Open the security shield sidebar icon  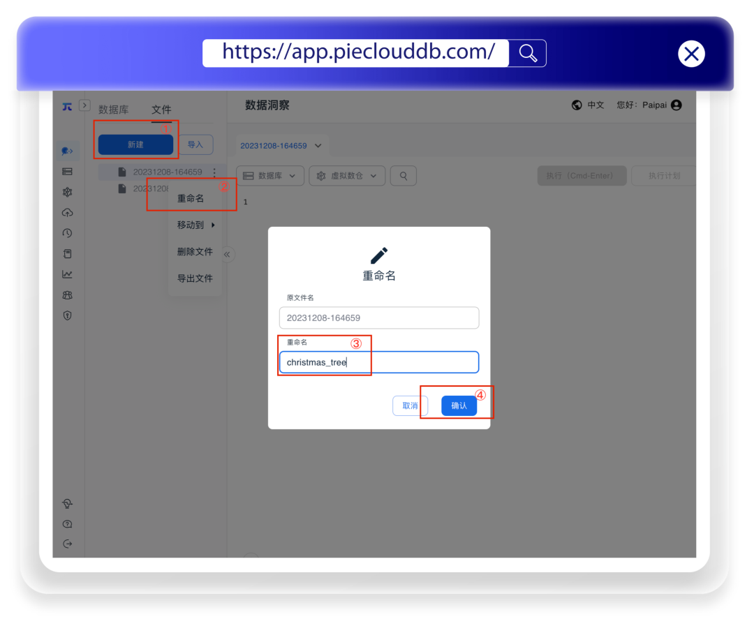[x=67, y=316]
